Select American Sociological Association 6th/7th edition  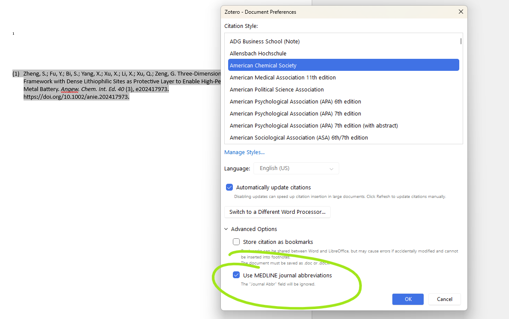(343, 137)
